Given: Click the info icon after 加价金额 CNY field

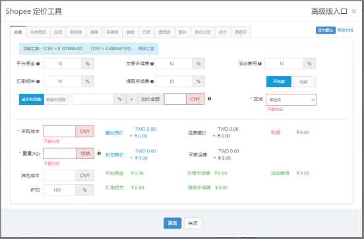Looking at the screenshot, I should coord(210,99).
